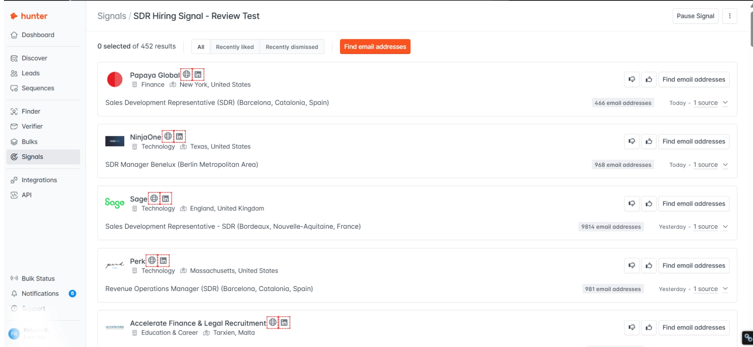
Task: Open Bulk Status page
Action: click(43, 278)
